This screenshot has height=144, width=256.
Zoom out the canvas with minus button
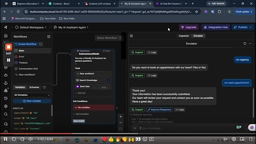(120, 123)
